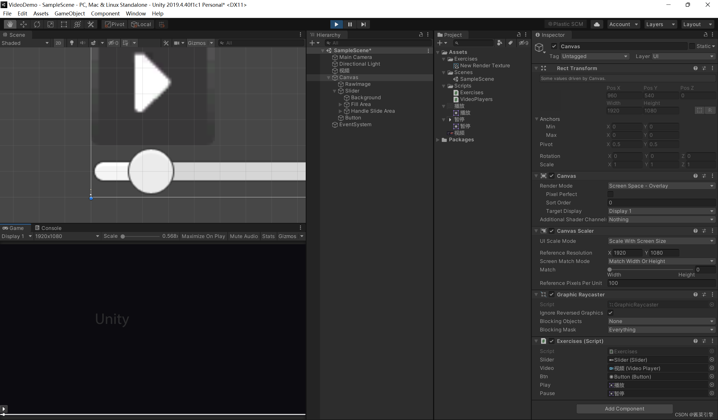Lock the Inspector with the padlock icon

pyautogui.click(x=705, y=34)
